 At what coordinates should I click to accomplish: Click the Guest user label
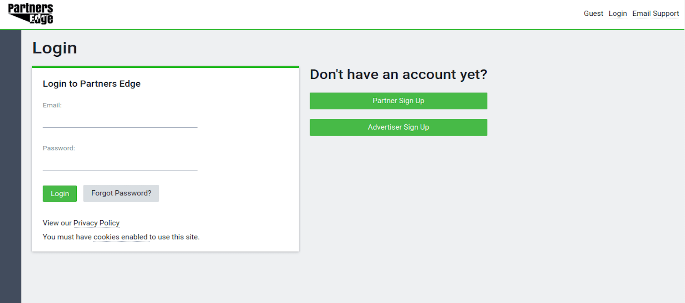[593, 14]
